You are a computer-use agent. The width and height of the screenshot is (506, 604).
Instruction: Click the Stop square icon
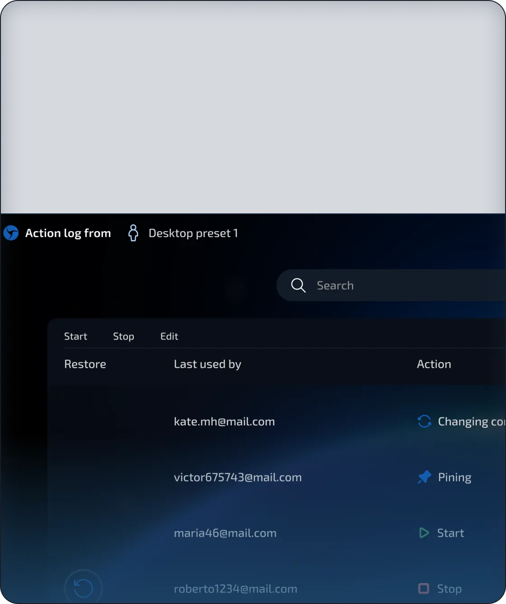424,589
